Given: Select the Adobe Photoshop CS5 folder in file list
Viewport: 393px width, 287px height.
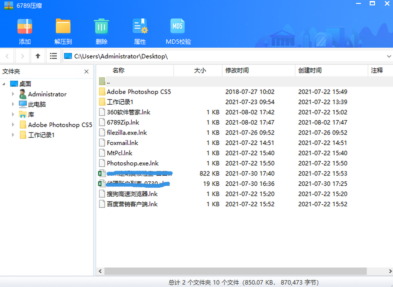Looking at the screenshot, I should pyautogui.click(x=139, y=92).
